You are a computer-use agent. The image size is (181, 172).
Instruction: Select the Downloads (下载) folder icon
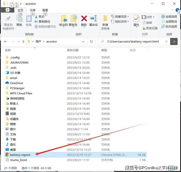click(7, 139)
